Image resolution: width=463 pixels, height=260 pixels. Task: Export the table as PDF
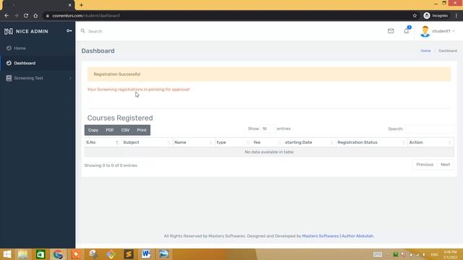coord(109,130)
